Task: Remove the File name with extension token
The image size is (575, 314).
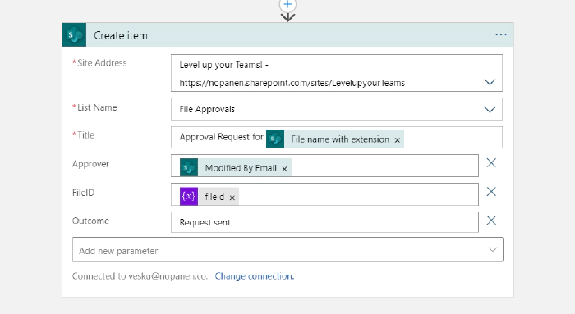Action: pos(397,140)
